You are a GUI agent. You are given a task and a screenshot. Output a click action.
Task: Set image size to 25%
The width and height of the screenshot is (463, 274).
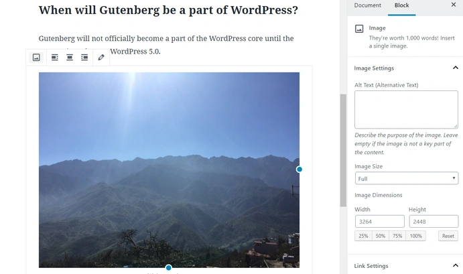[363, 236]
